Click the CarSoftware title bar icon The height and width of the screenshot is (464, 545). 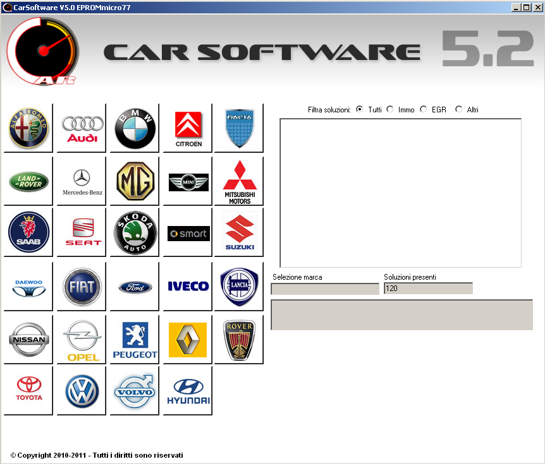coord(7,8)
